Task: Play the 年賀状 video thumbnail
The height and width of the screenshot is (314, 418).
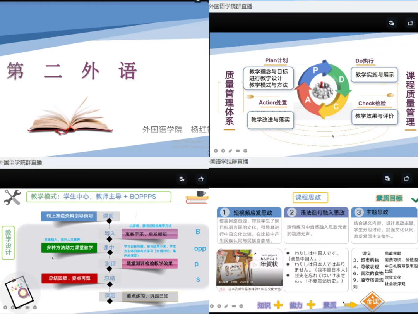Action: click(x=255, y=264)
